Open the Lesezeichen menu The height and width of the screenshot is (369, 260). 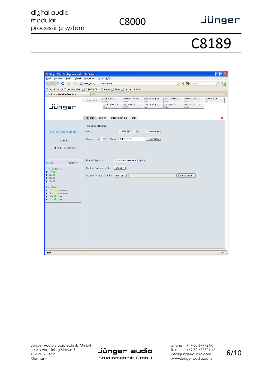coord(89,78)
